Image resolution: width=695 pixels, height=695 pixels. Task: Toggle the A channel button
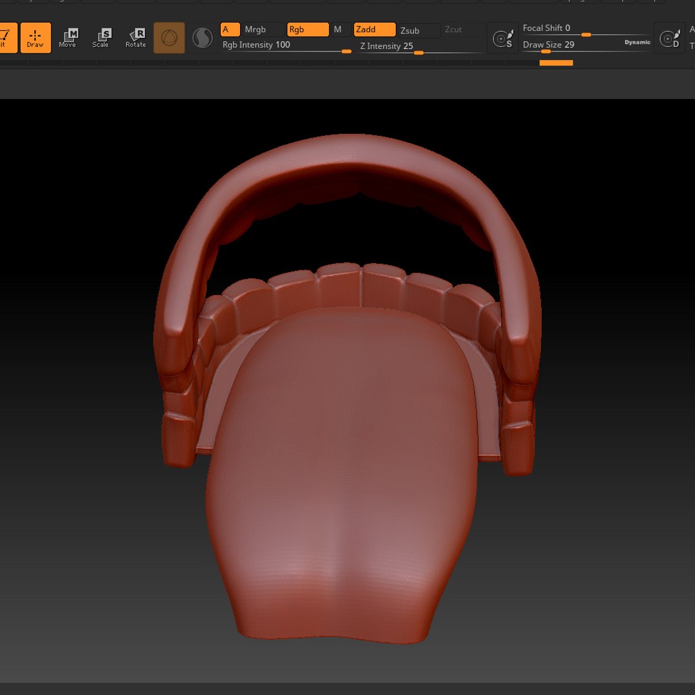click(x=230, y=30)
